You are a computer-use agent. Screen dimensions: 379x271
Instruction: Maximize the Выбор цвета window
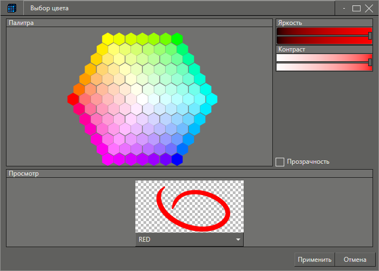356,8
